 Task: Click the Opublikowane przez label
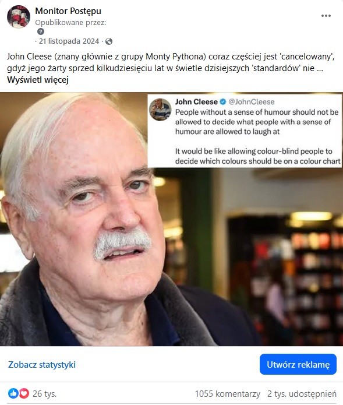[70, 23]
